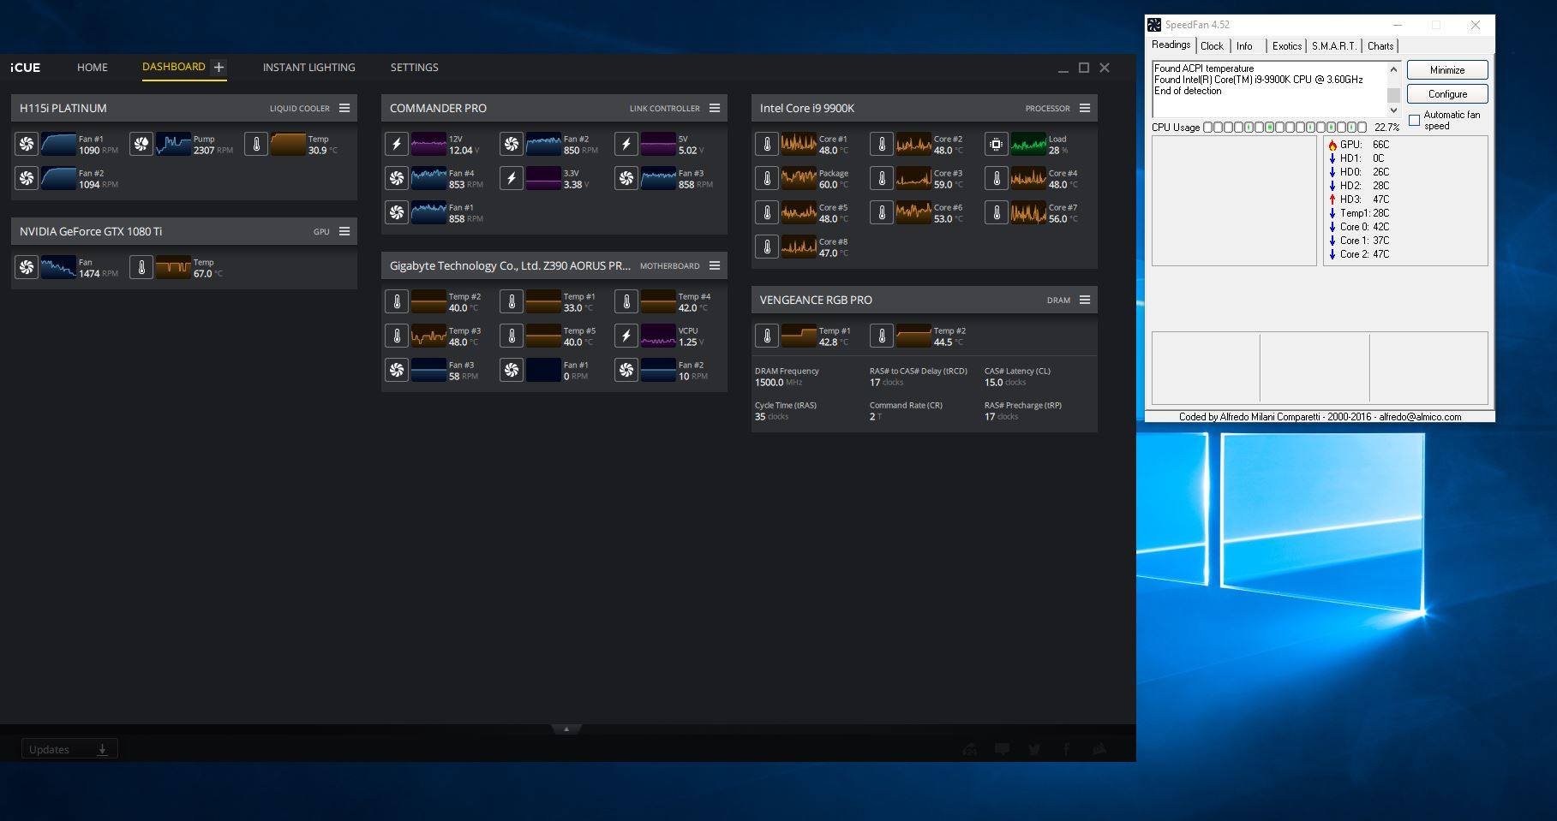Screen dimensions: 1557x821
Task: Click the alfredo@almico.com footer text in SpeedFan
Action: pyautogui.click(x=1420, y=417)
